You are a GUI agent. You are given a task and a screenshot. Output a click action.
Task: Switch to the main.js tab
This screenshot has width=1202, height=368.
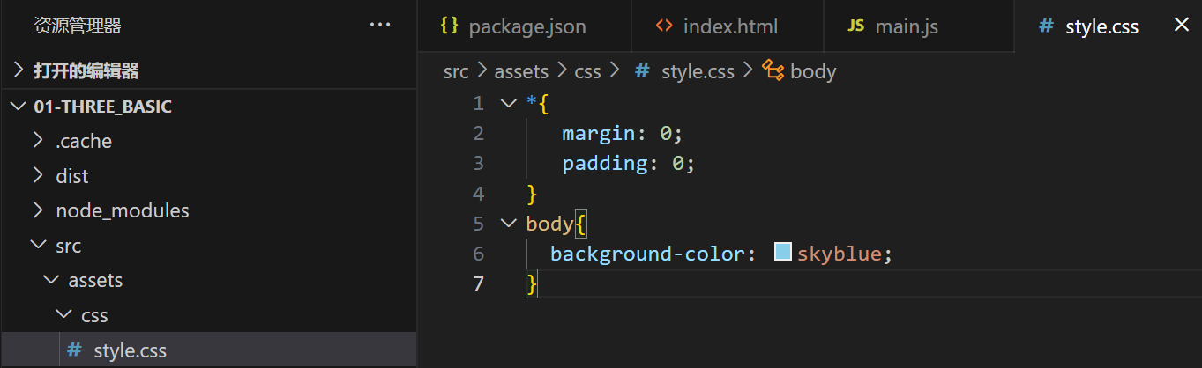906,26
